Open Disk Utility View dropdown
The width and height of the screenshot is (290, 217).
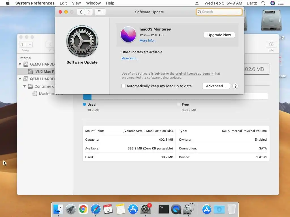pyautogui.click(x=26, y=44)
